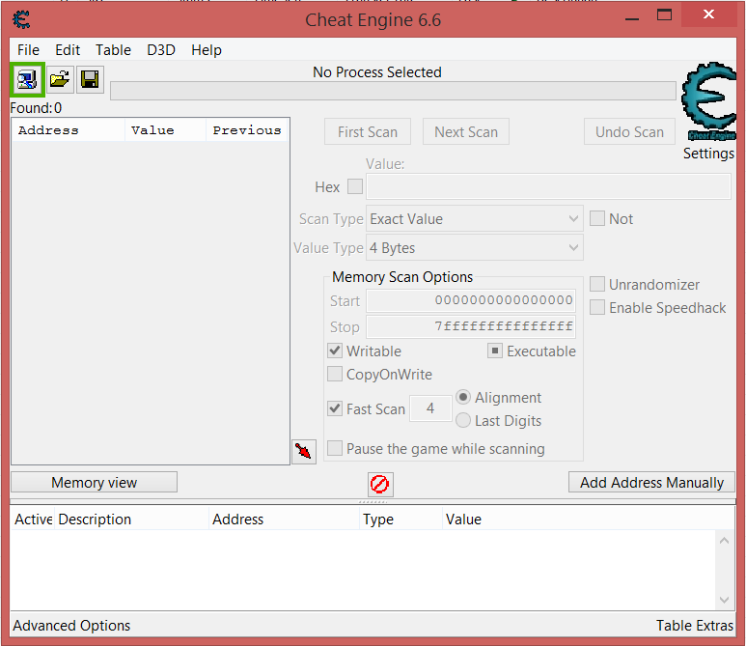746x646 pixels.
Task: Select the Alignment radio button
Action: (463, 397)
